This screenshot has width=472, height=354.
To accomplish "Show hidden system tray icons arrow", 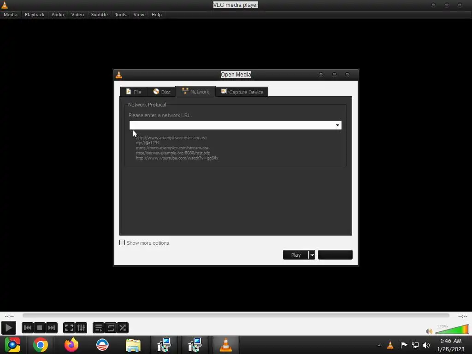I will [x=379, y=345].
